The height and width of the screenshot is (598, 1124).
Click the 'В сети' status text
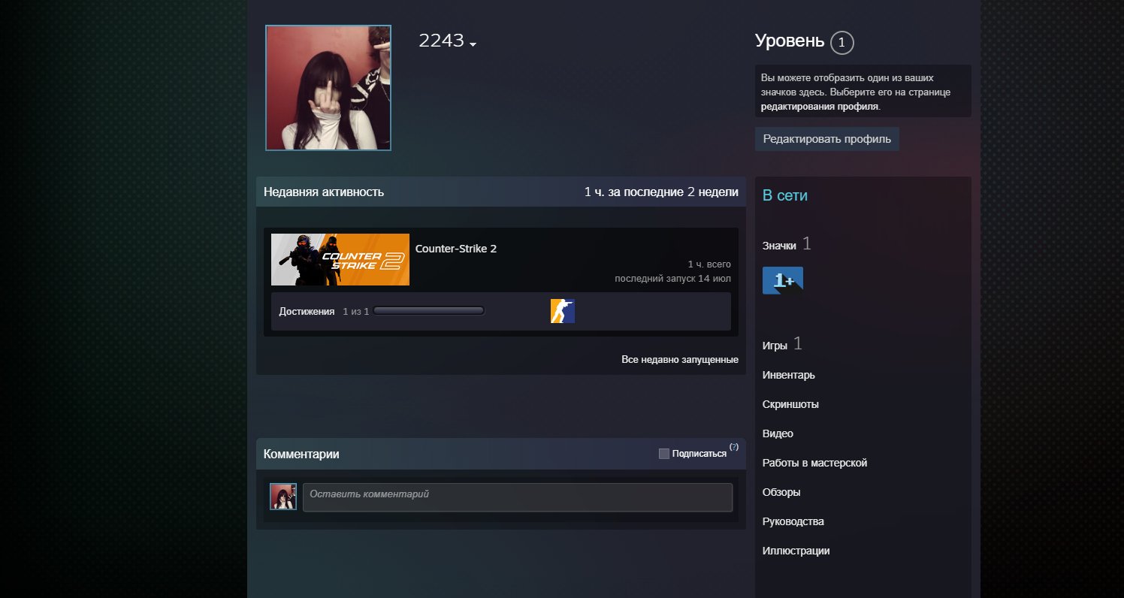[x=785, y=195]
